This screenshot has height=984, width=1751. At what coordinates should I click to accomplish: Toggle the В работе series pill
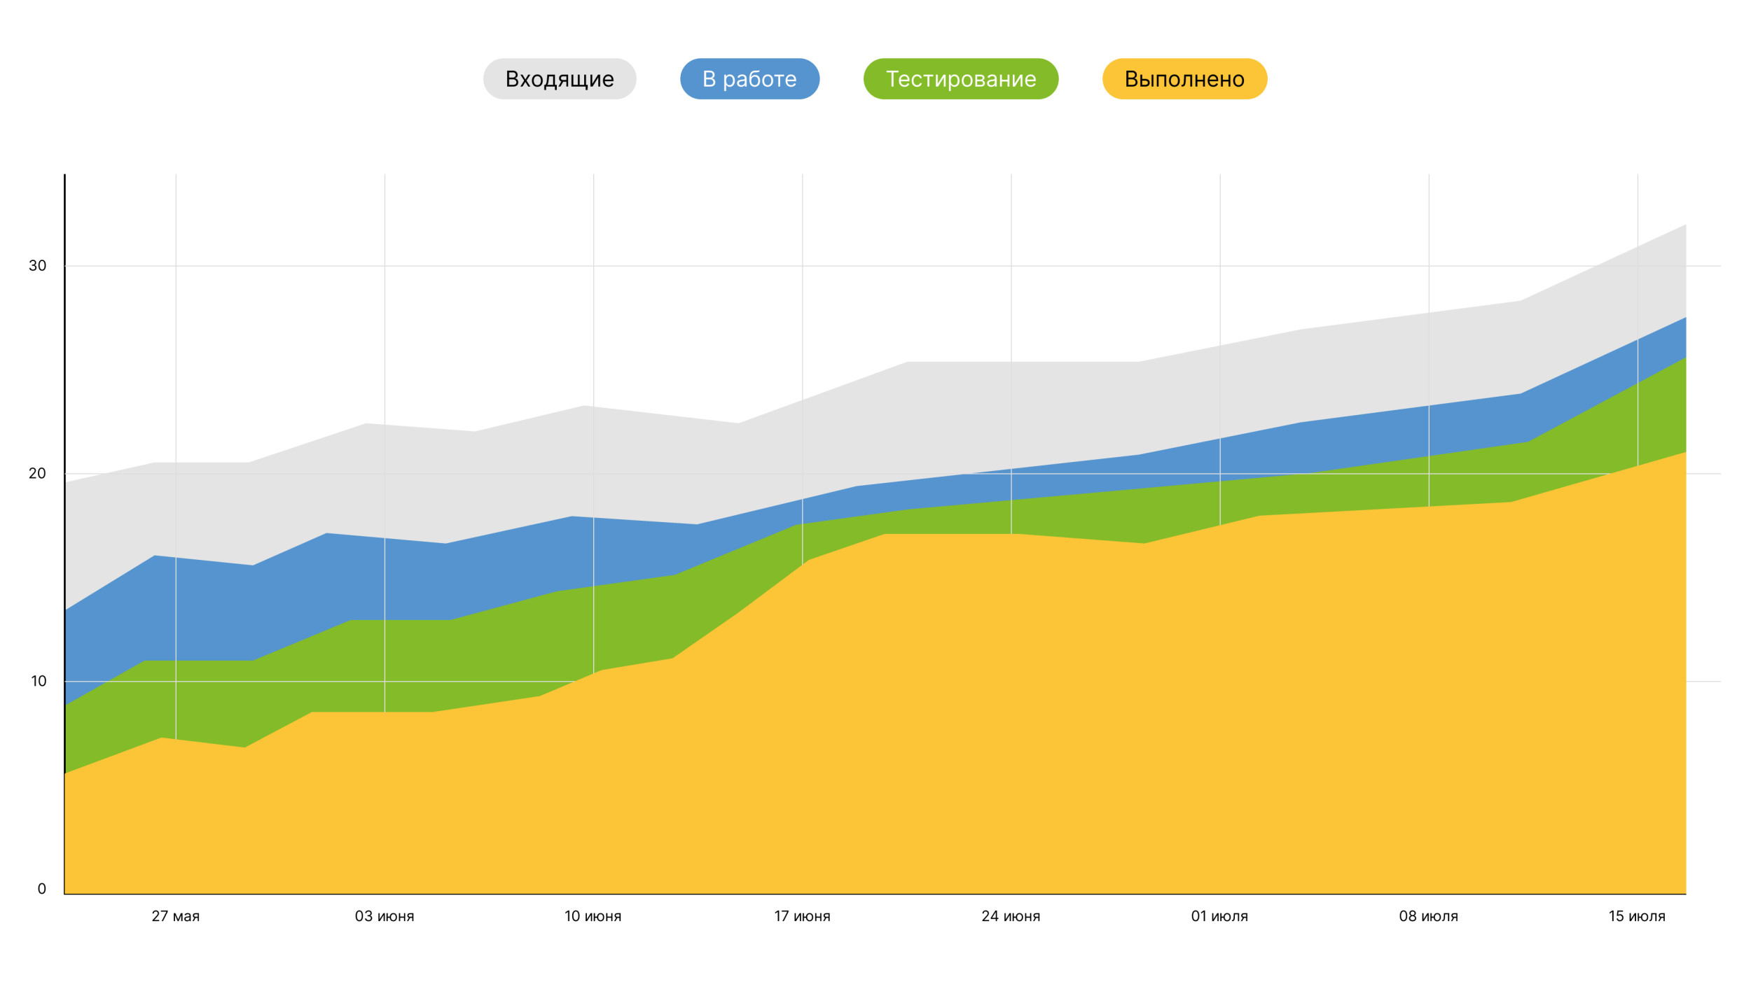pyautogui.click(x=749, y=79)
